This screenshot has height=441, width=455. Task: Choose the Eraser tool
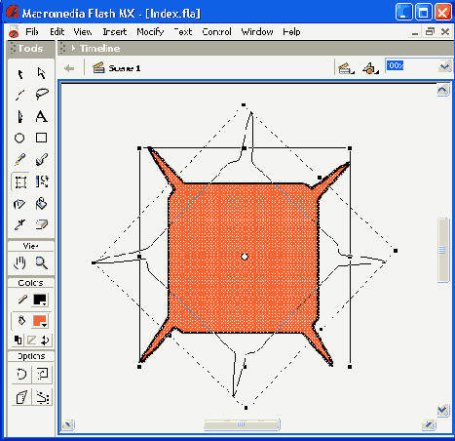pyautogui.click(x=41, y=224)
